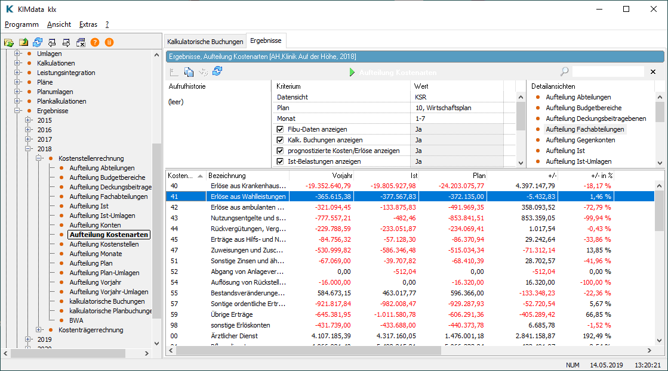
Task: Click the navigate-back arrow icon in the toolbar
Action: tap(52, 43)
